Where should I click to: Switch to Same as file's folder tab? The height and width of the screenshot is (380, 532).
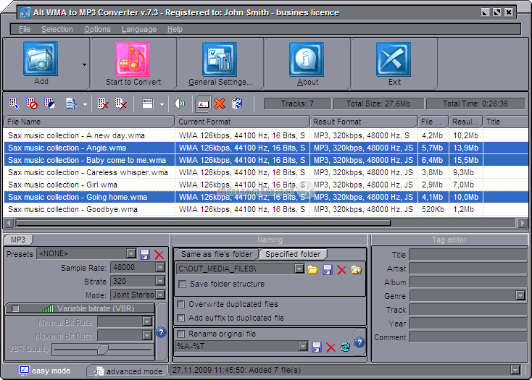(x=217, y=254)
